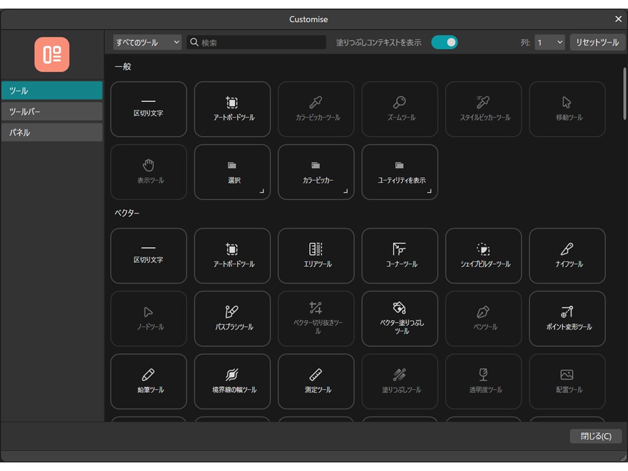628x471 pixels.
Task: Select the コーナーツール tile
Action: pos(399,256)
